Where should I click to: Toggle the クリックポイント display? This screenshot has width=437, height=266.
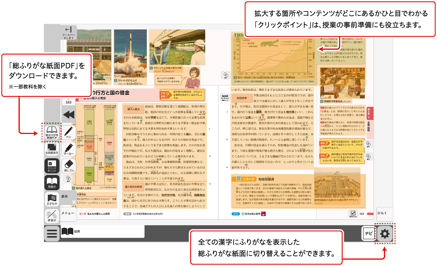(x=52, y=166)
